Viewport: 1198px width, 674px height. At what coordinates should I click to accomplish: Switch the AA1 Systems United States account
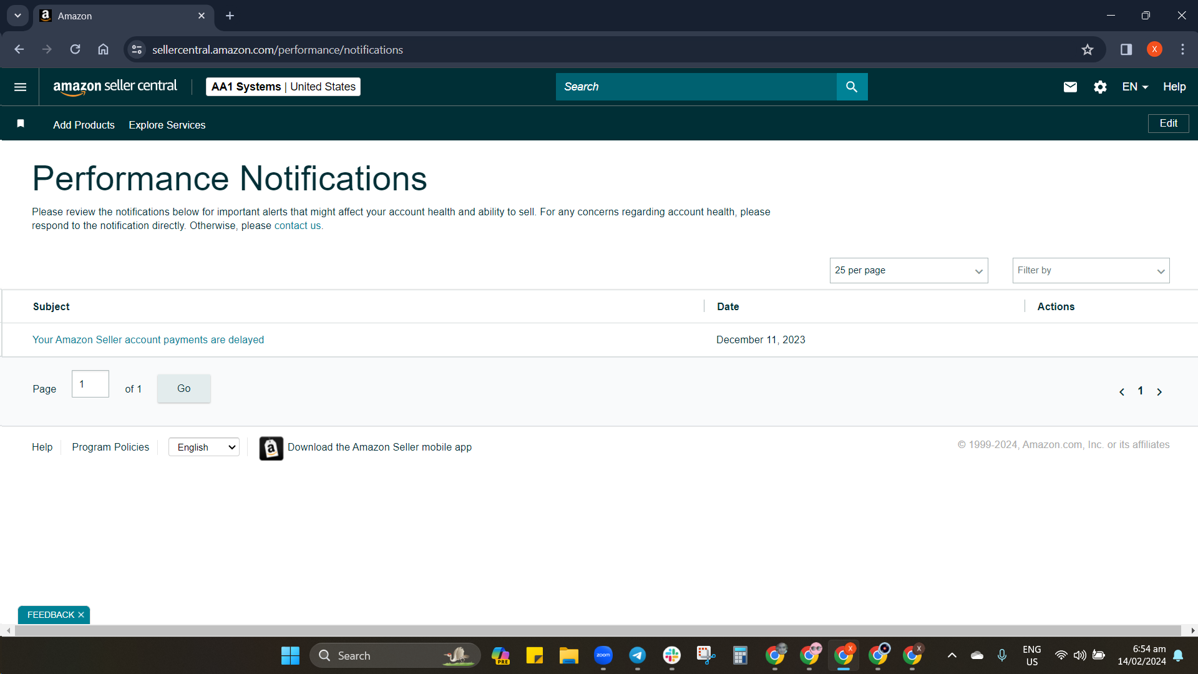click(x=283, y=87)
